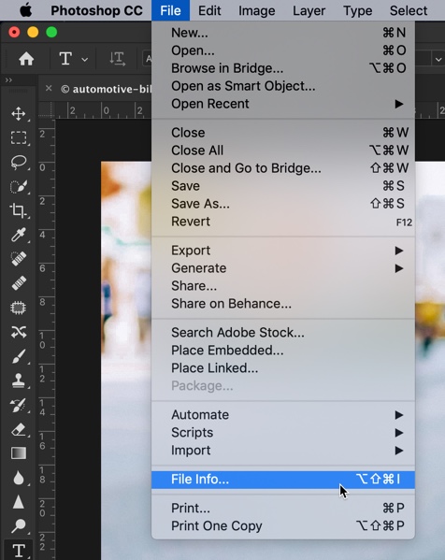Expand the Automate submenu

tap(283, 415)
